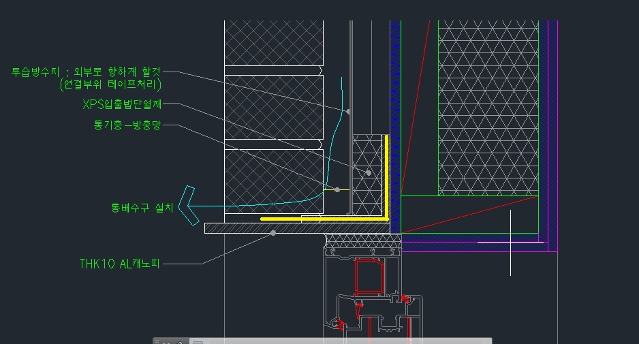
Task: Select the yellow L-shaped flashing line
Action: tap(387, 177)
